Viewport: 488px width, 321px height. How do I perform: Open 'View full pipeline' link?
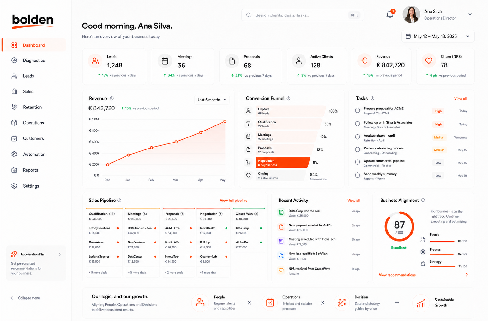pyautogui.click(x=233, y=201)
